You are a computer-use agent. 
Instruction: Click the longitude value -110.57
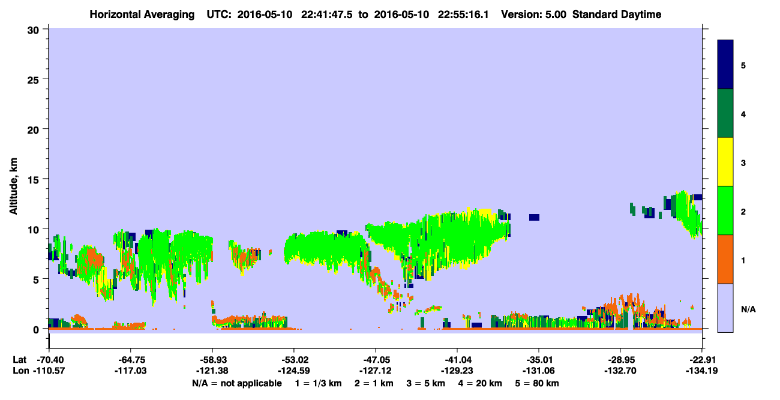point(49,371)
